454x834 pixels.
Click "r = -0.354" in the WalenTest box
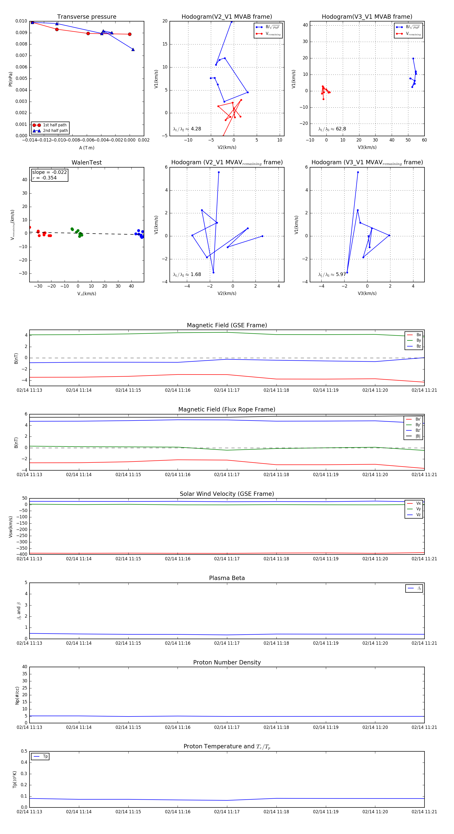[x=45, y=178]
